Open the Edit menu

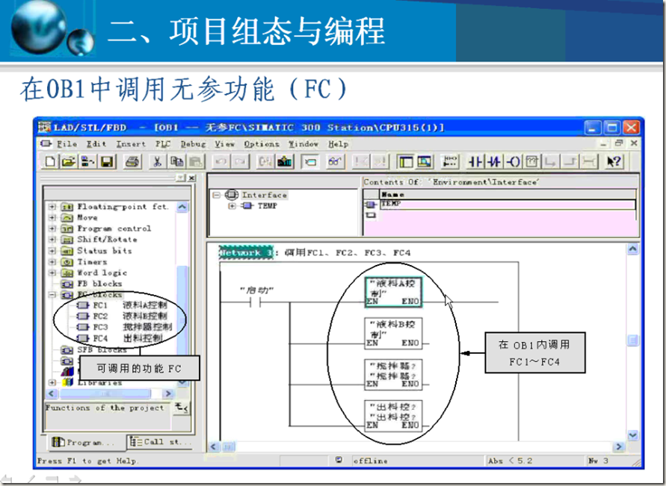(96, 144)
